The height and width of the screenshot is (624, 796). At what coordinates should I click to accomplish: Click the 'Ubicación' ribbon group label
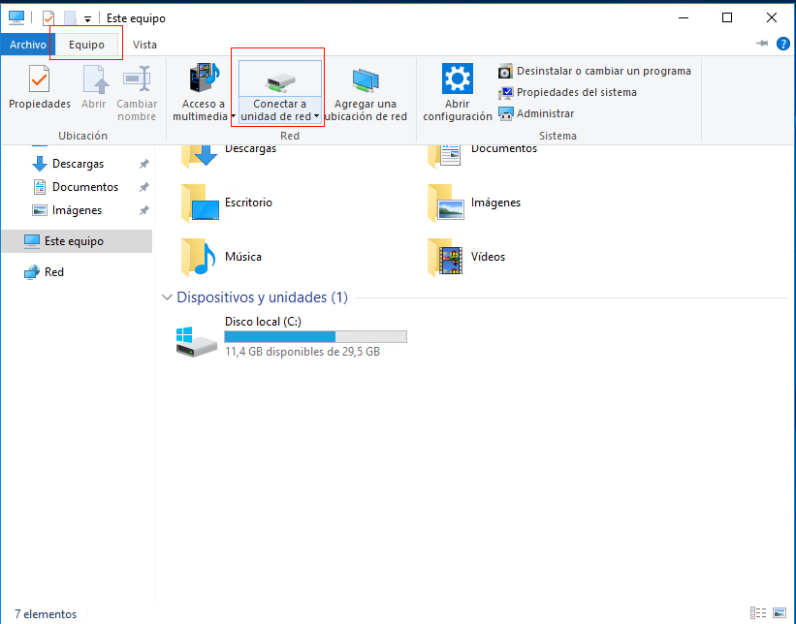82,136
